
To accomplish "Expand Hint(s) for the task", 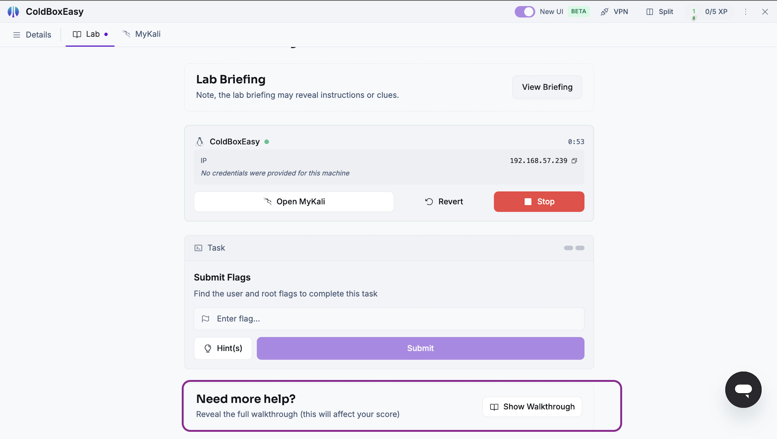I will (223, 348).
